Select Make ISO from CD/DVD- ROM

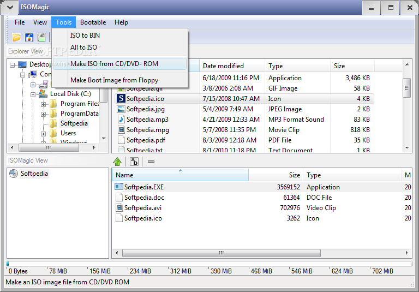[x=119, y=64]
